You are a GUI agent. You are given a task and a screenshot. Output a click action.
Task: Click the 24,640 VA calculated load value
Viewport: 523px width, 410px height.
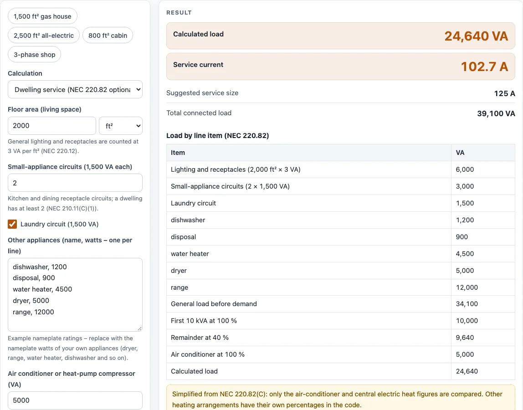point(476,36)
